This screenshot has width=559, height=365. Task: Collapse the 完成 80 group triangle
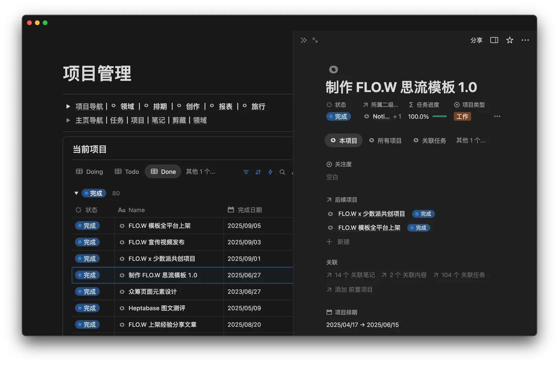pos(77,193)
